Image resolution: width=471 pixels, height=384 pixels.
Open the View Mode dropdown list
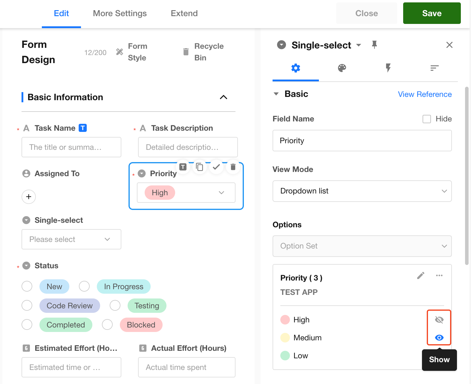tap(362, 191)
